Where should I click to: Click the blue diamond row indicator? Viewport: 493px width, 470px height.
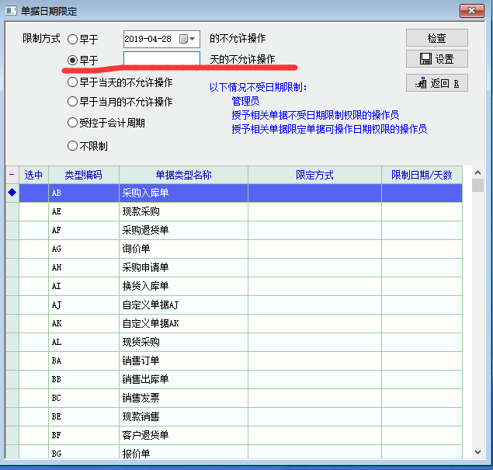(12, 192)
